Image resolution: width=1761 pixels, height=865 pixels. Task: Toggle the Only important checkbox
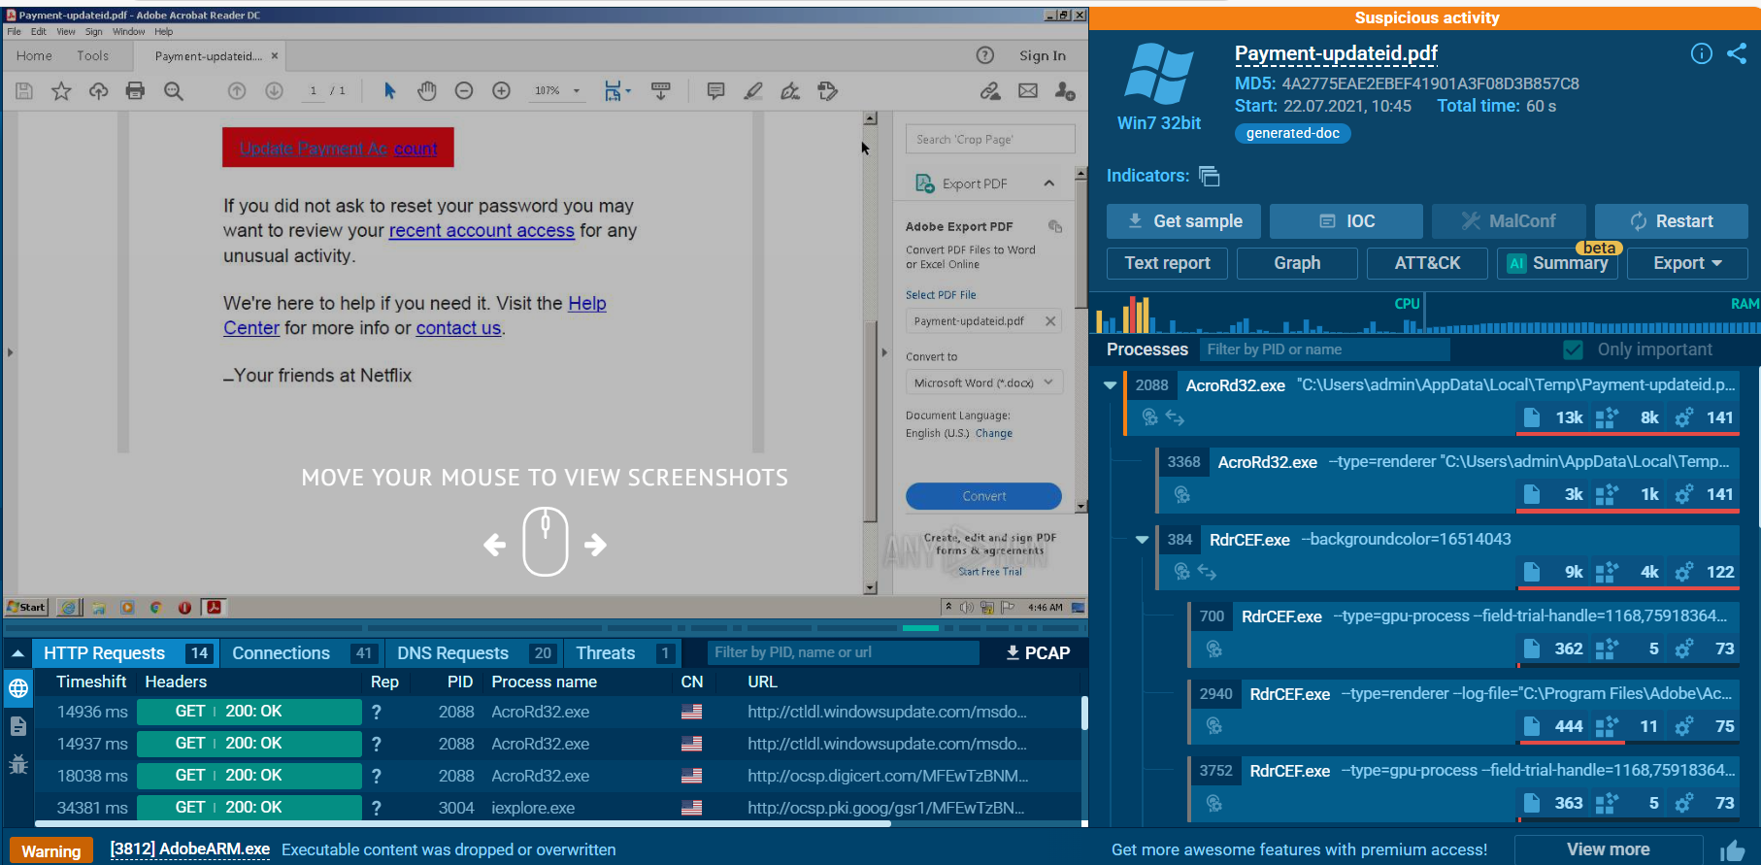coord(1573,349)
